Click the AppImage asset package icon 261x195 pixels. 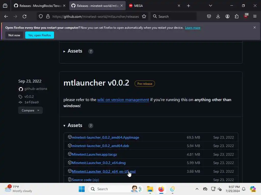click(x=70, y=137)
